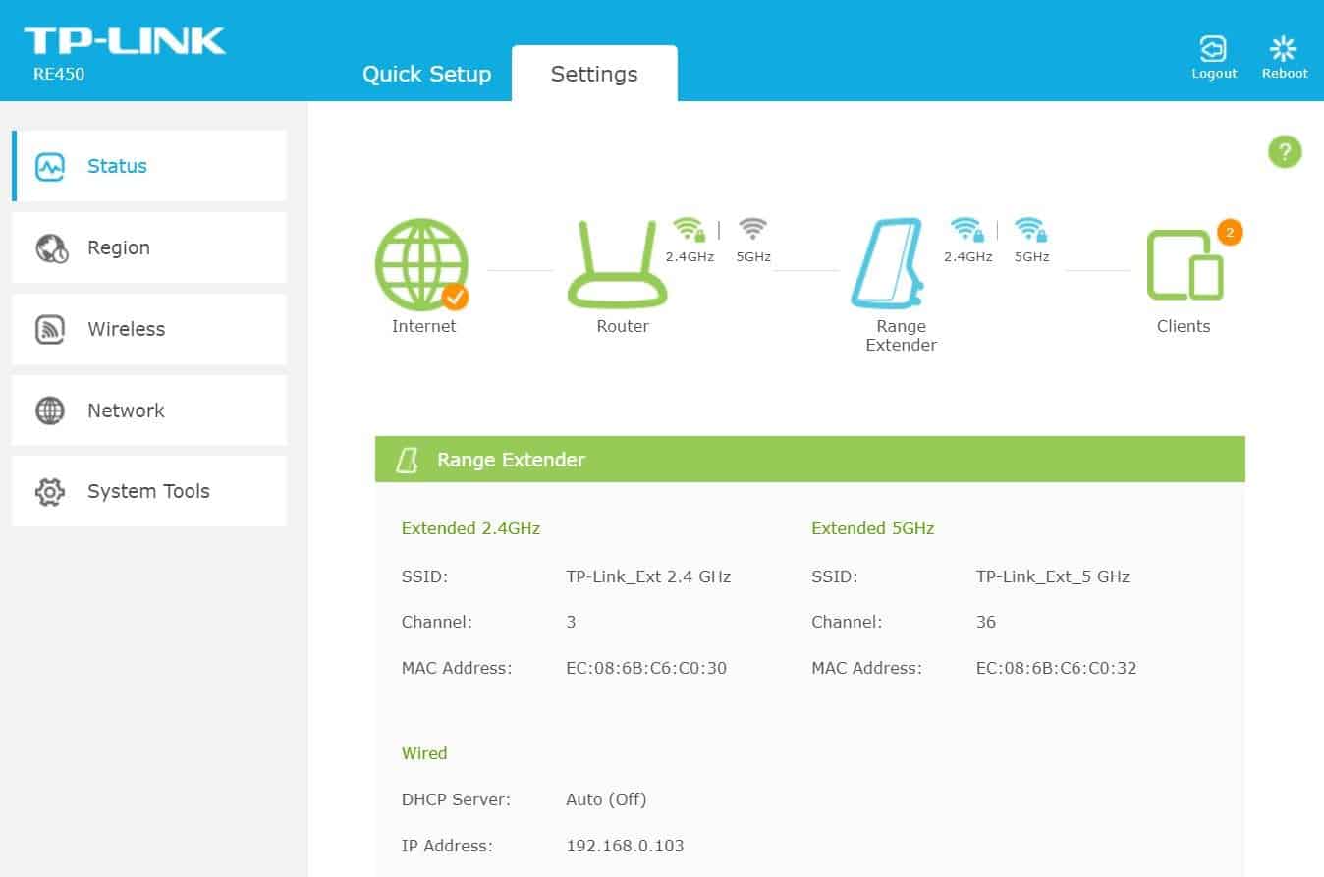1324x877 pixels.
Task: Click extender's blue 2.4GHz Wi-Fi icon
Action: click(x=967, y=230)
